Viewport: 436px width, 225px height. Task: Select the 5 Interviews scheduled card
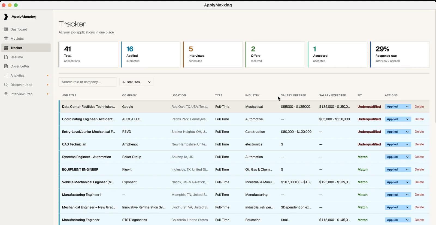213,54
